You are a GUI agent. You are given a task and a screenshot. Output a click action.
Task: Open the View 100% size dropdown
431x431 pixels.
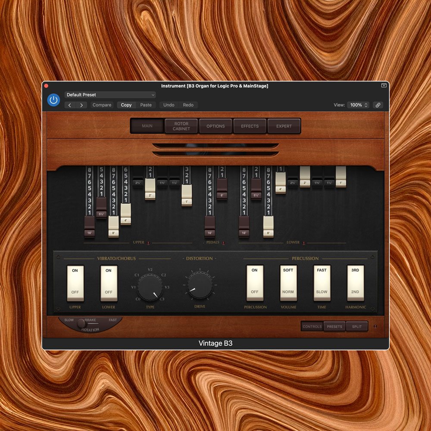coord(358,105)
